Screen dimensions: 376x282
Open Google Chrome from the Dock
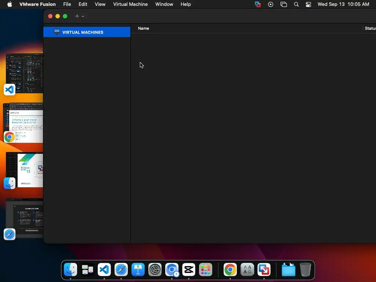[x=230, y=270]
